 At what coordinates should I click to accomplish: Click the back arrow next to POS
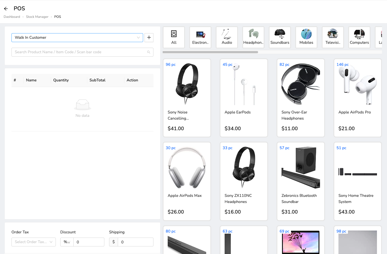tap(6, 9)
